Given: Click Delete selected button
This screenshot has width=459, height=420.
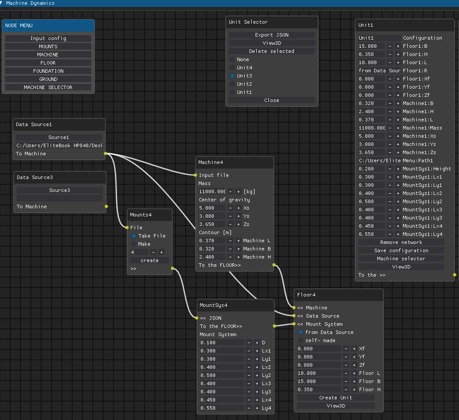Looking at the screenshot, I should (271, 51).
